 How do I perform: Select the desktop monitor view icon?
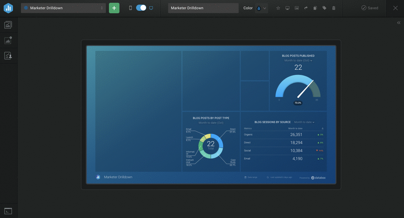point(151,8)
